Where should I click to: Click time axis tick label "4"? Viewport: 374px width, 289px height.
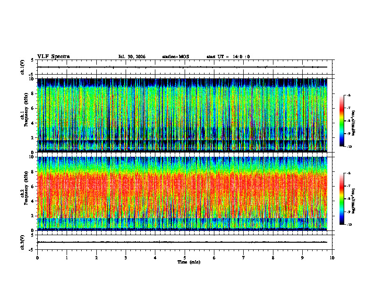[x=155, y=258]
